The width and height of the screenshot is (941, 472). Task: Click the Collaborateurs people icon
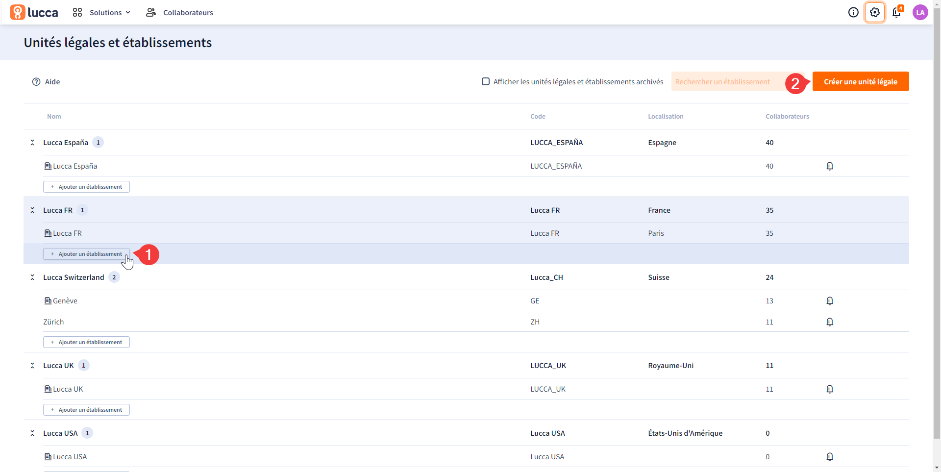point(151,12)
